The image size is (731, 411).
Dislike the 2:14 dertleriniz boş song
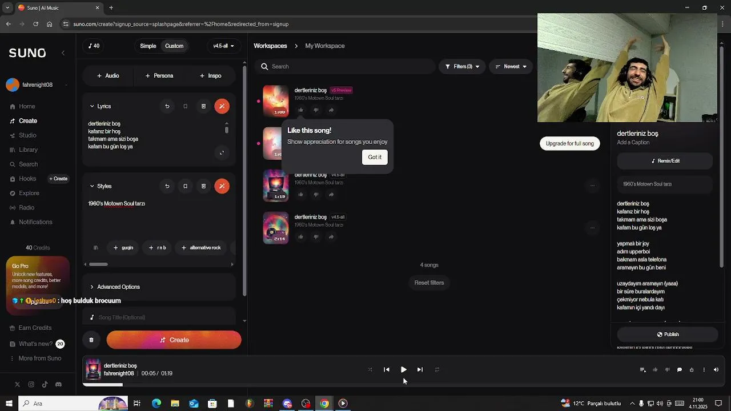[316, 237]
